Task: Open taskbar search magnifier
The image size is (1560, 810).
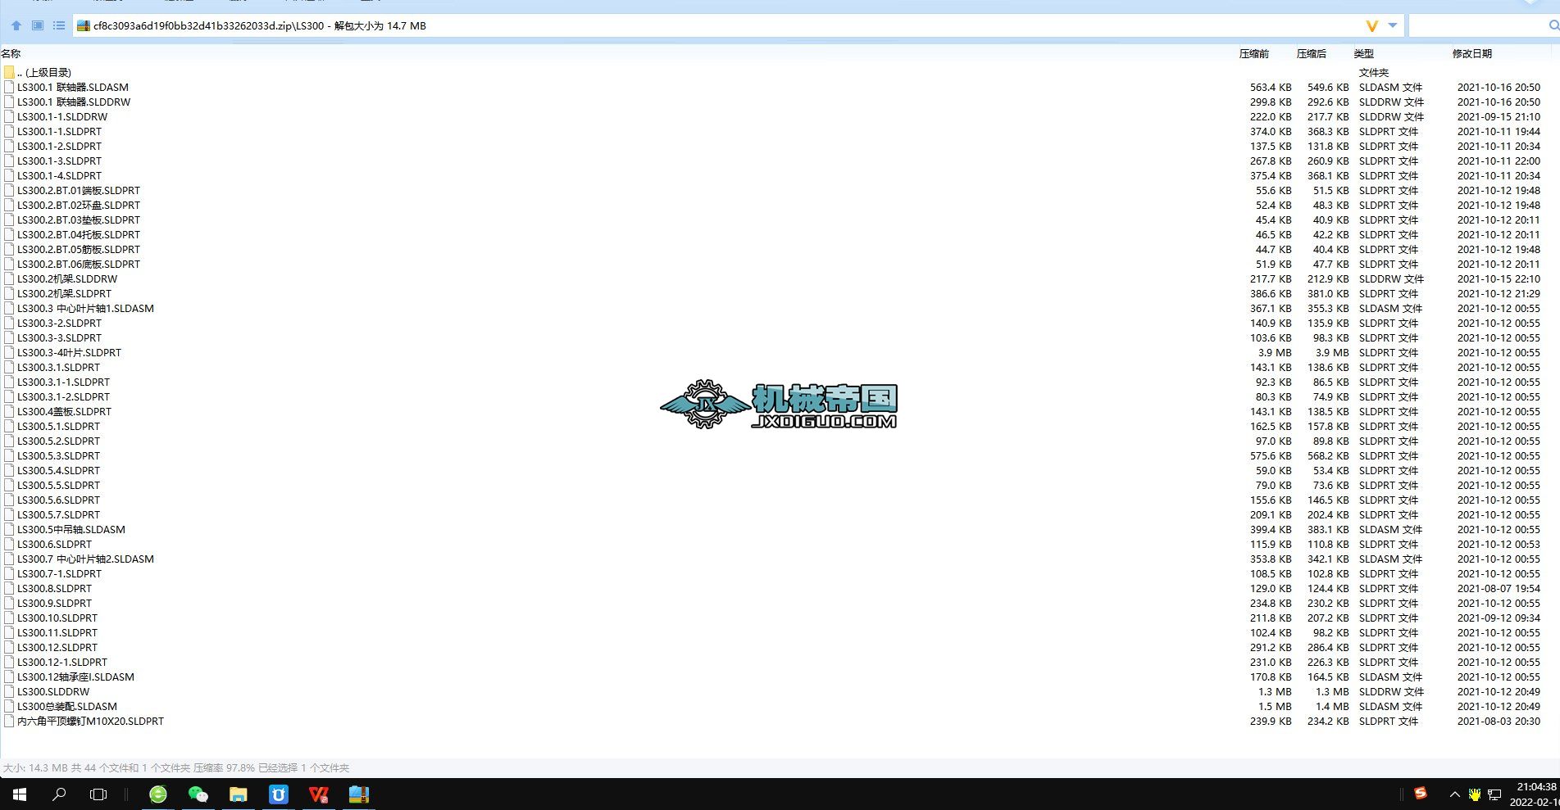Action: click(x=59, y=794)
